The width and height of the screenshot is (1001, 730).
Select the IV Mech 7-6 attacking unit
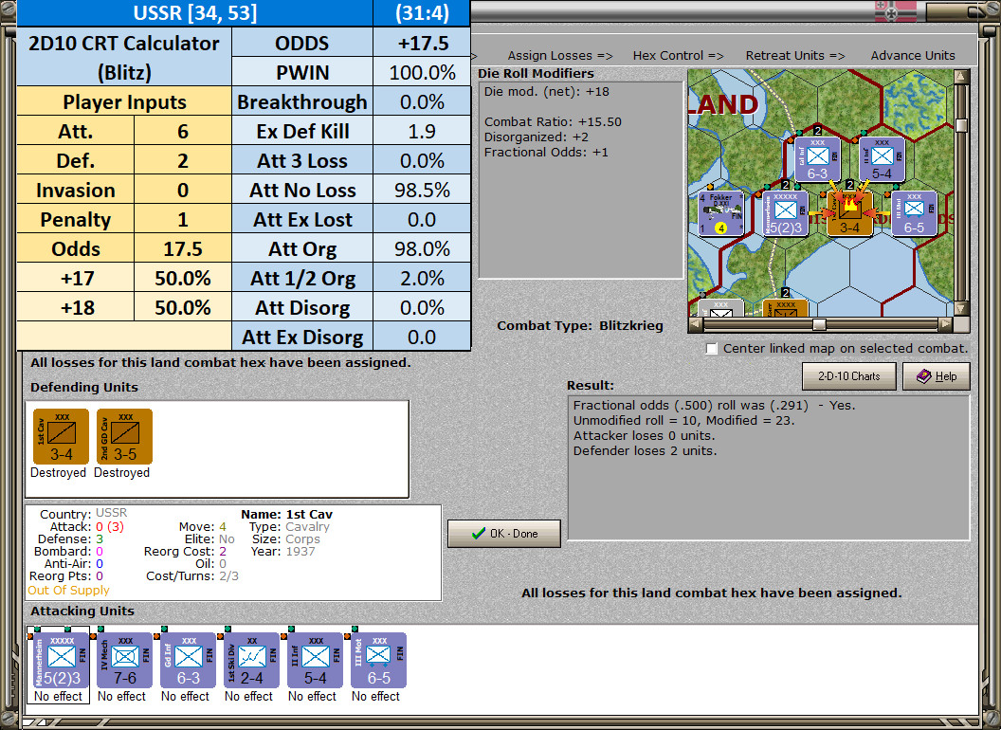click(124, 661)
